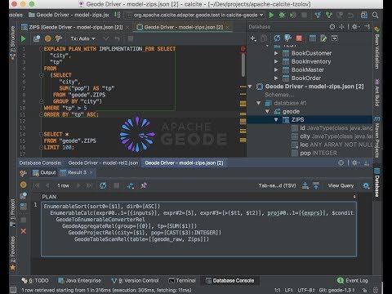The width and height of the screenshot is (392, 294).
Task: Open 9: Version Control tool window
Action: pyautogui.click(x=135, y=280)
